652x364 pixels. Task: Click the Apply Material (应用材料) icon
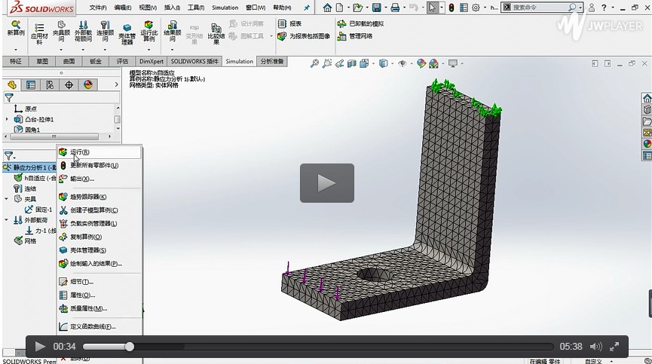point(39,26)
